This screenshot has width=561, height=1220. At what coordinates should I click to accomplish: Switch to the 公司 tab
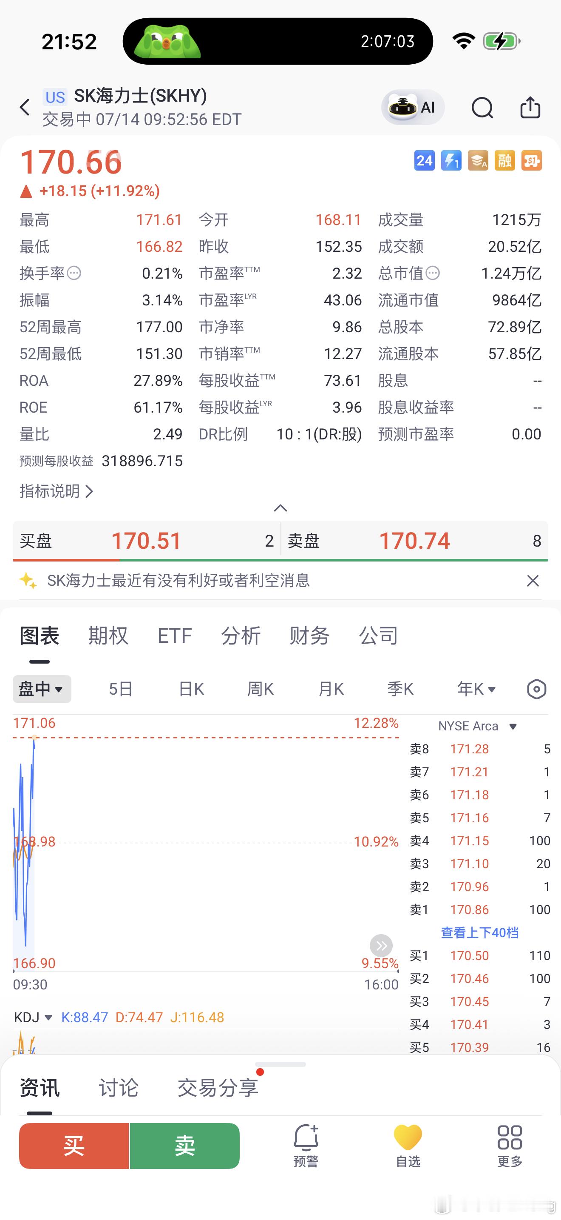pos(378,636)
